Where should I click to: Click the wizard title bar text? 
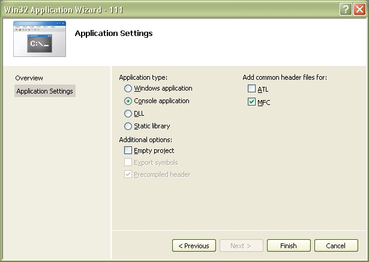click(64, 10)
